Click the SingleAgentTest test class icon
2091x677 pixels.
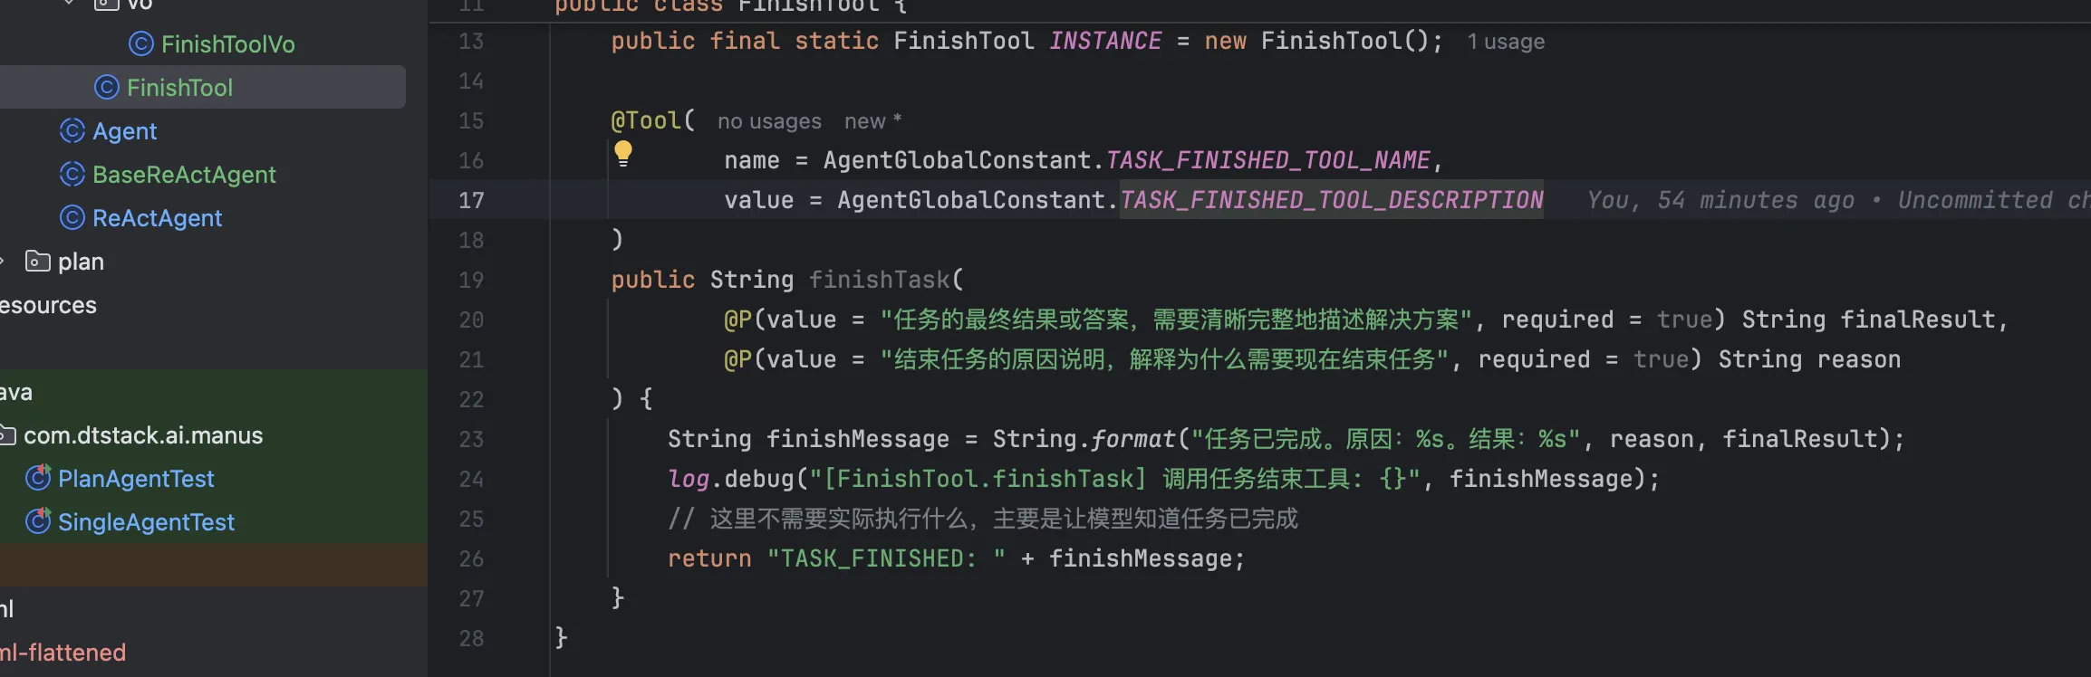[38, 520]
